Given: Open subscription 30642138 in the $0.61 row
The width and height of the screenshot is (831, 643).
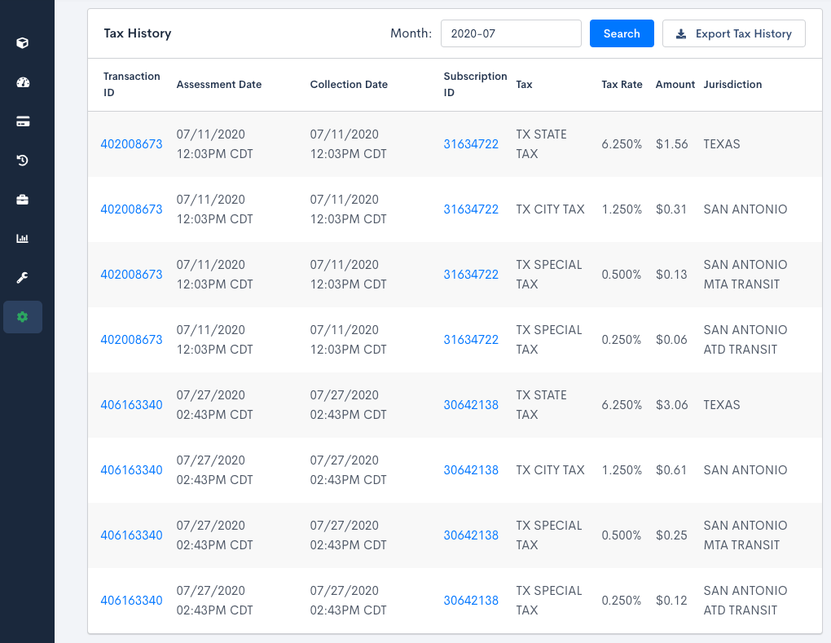Looking at the screenshot, I should 471,470.
